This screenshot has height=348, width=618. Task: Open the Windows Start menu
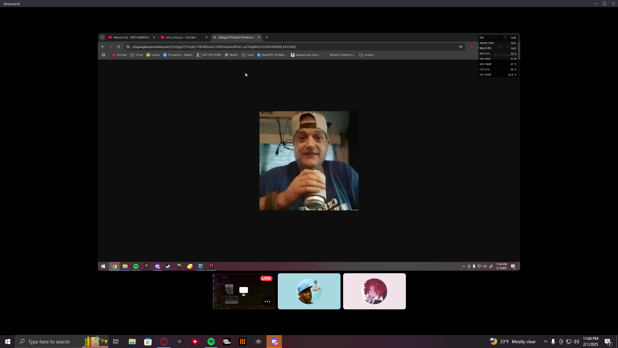click(x=8, y=342)
